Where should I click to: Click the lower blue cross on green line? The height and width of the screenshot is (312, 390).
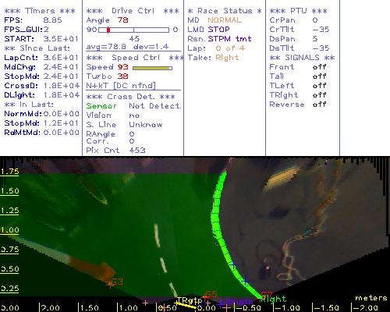[245, 281]
